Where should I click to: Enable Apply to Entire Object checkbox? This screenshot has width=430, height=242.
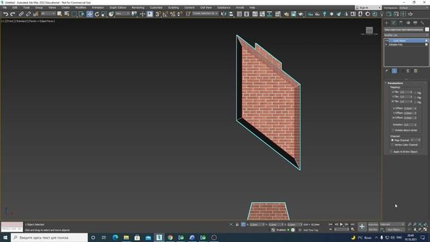click(x=391, y=151)
